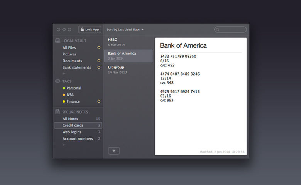This screenshot has height=185, width=301.
Task: Click the orange dot of NSA tag
Action: [64, 95]
